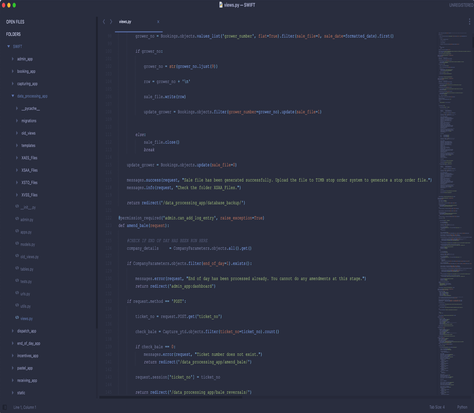Go forward with the right arrow tab navigation icon
This screenshot has height=413, width=474.
[111, 22]
